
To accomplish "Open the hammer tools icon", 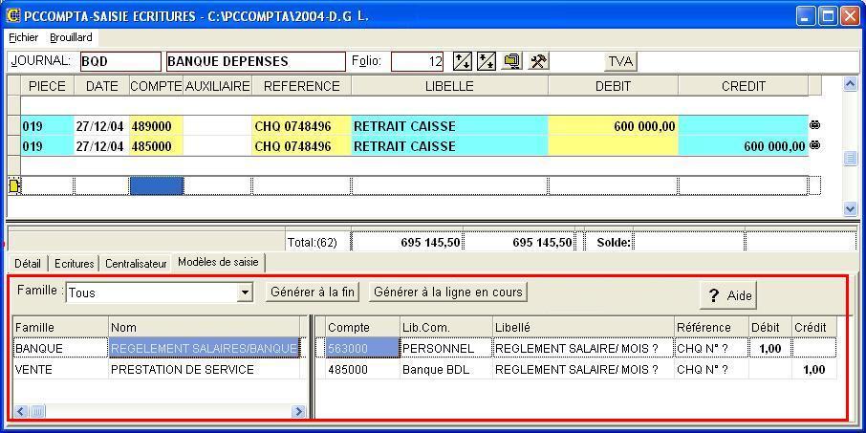I will pos(538,61).
